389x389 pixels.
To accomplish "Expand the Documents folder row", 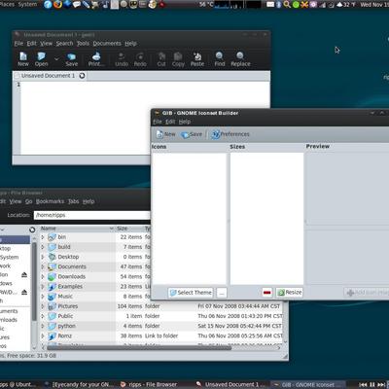I will pyautogui.click(x=43, y=266).
